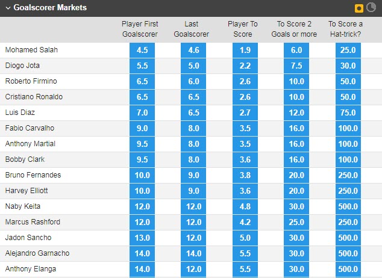
Task: Pick Alejandro Garnacho last goalscorer odds 14.0
Action: pyautogui.click(x=193, y=253)
